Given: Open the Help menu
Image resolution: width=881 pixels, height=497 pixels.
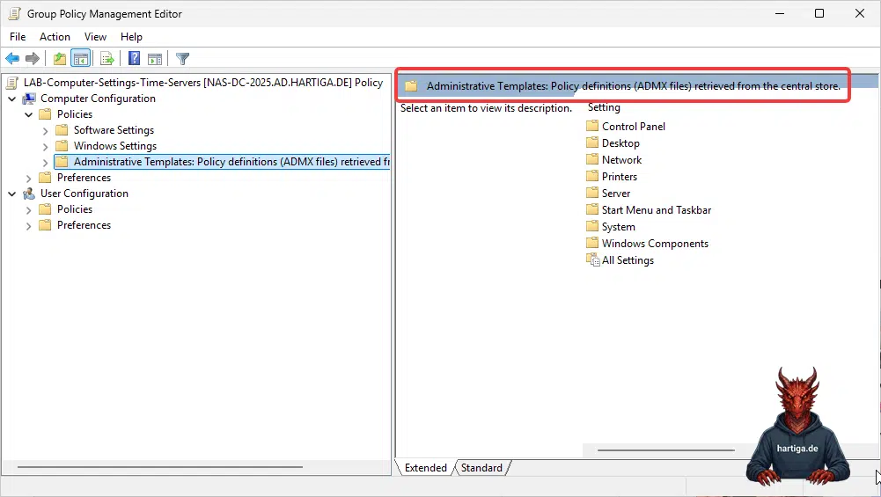Looking at the screenshot, I should pos(131,36).
